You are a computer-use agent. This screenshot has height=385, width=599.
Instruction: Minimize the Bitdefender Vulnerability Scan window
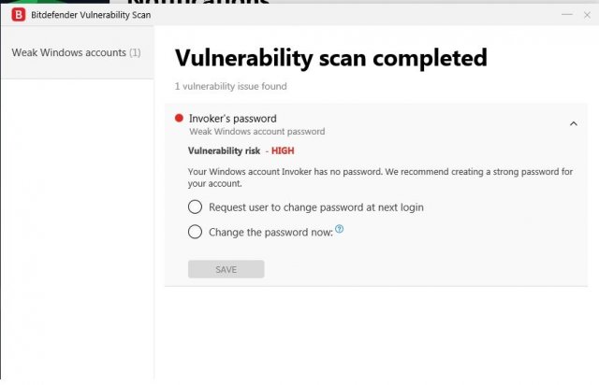click(564, 15)
